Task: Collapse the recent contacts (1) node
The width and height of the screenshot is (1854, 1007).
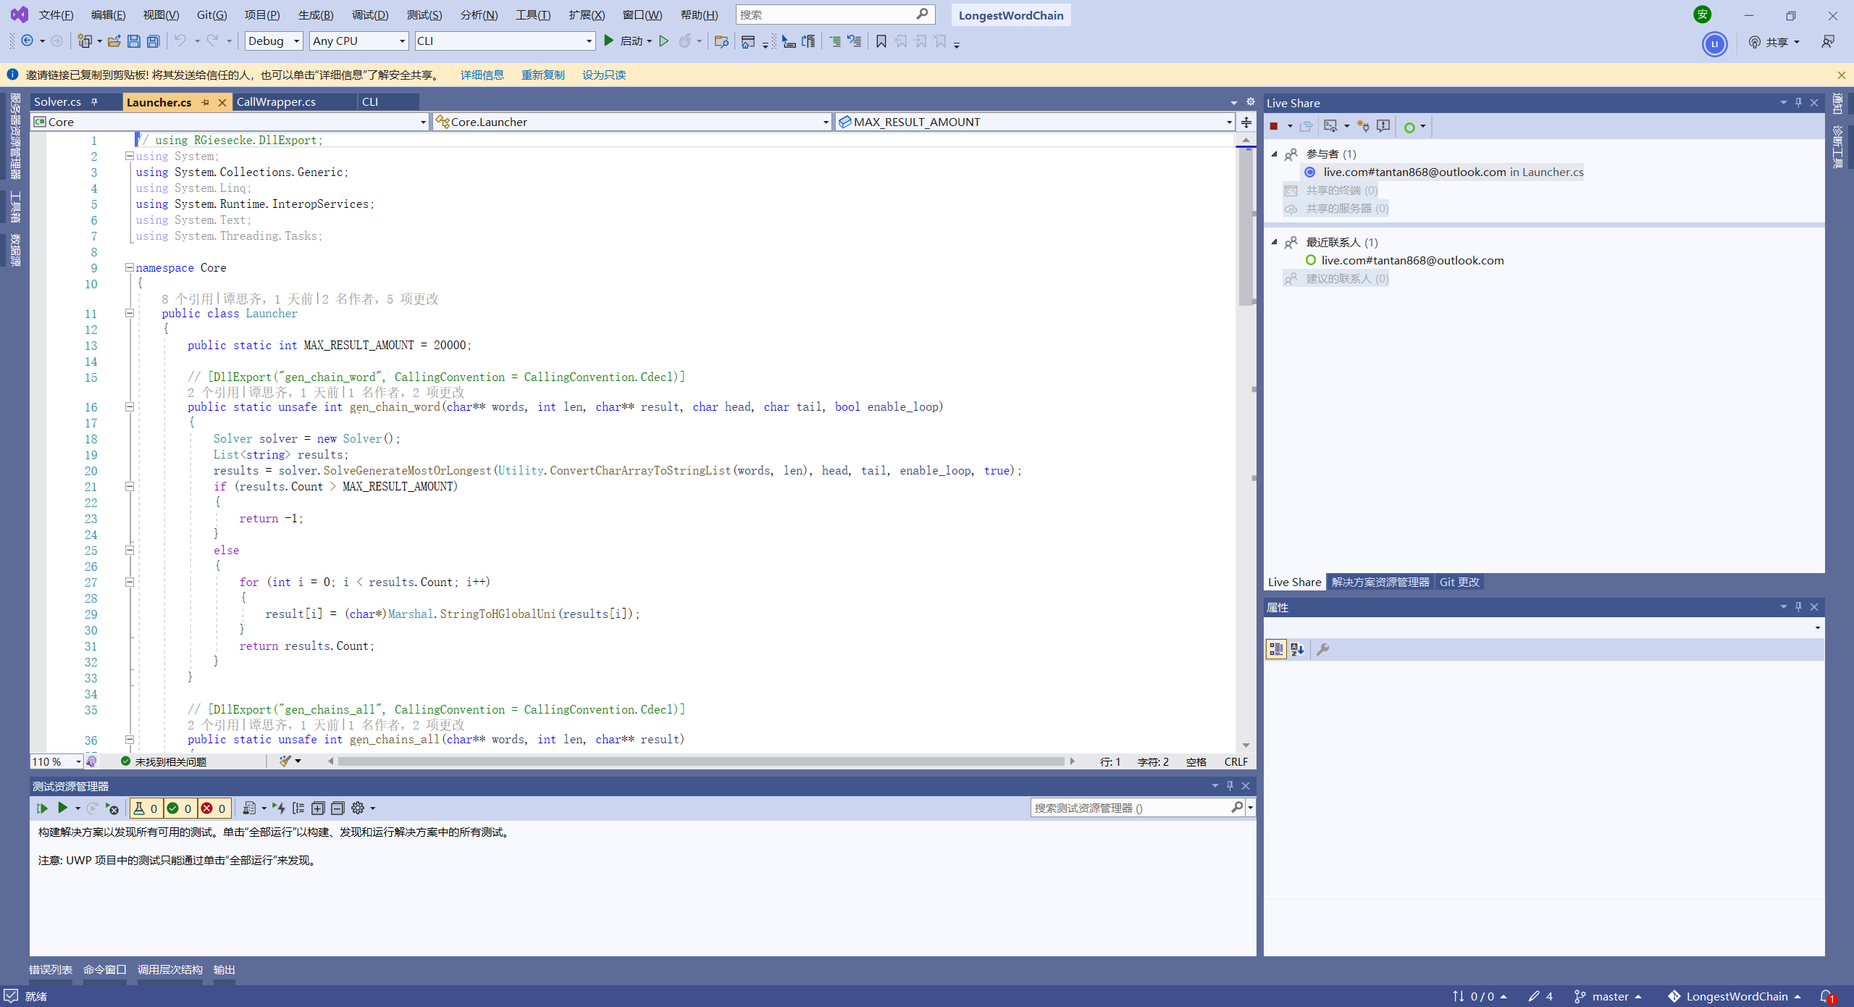Action: [x=1274, y=242]
